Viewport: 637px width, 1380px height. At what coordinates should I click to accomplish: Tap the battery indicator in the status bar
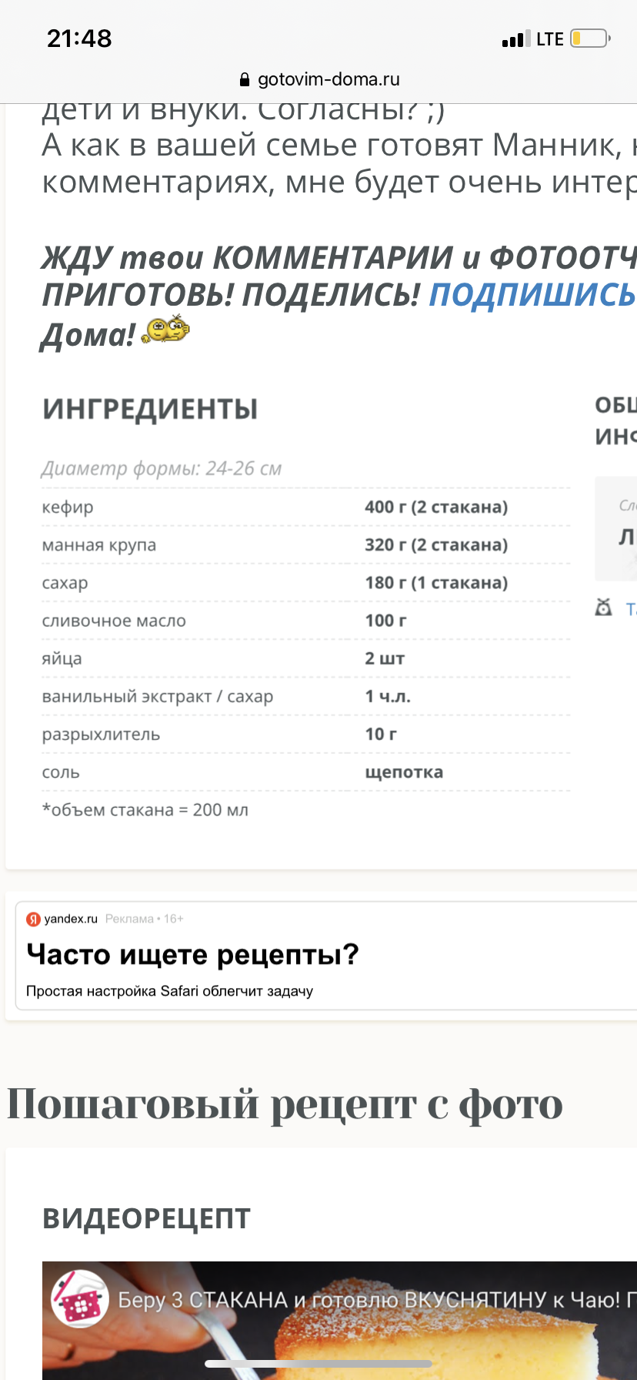tap(590, 39)
